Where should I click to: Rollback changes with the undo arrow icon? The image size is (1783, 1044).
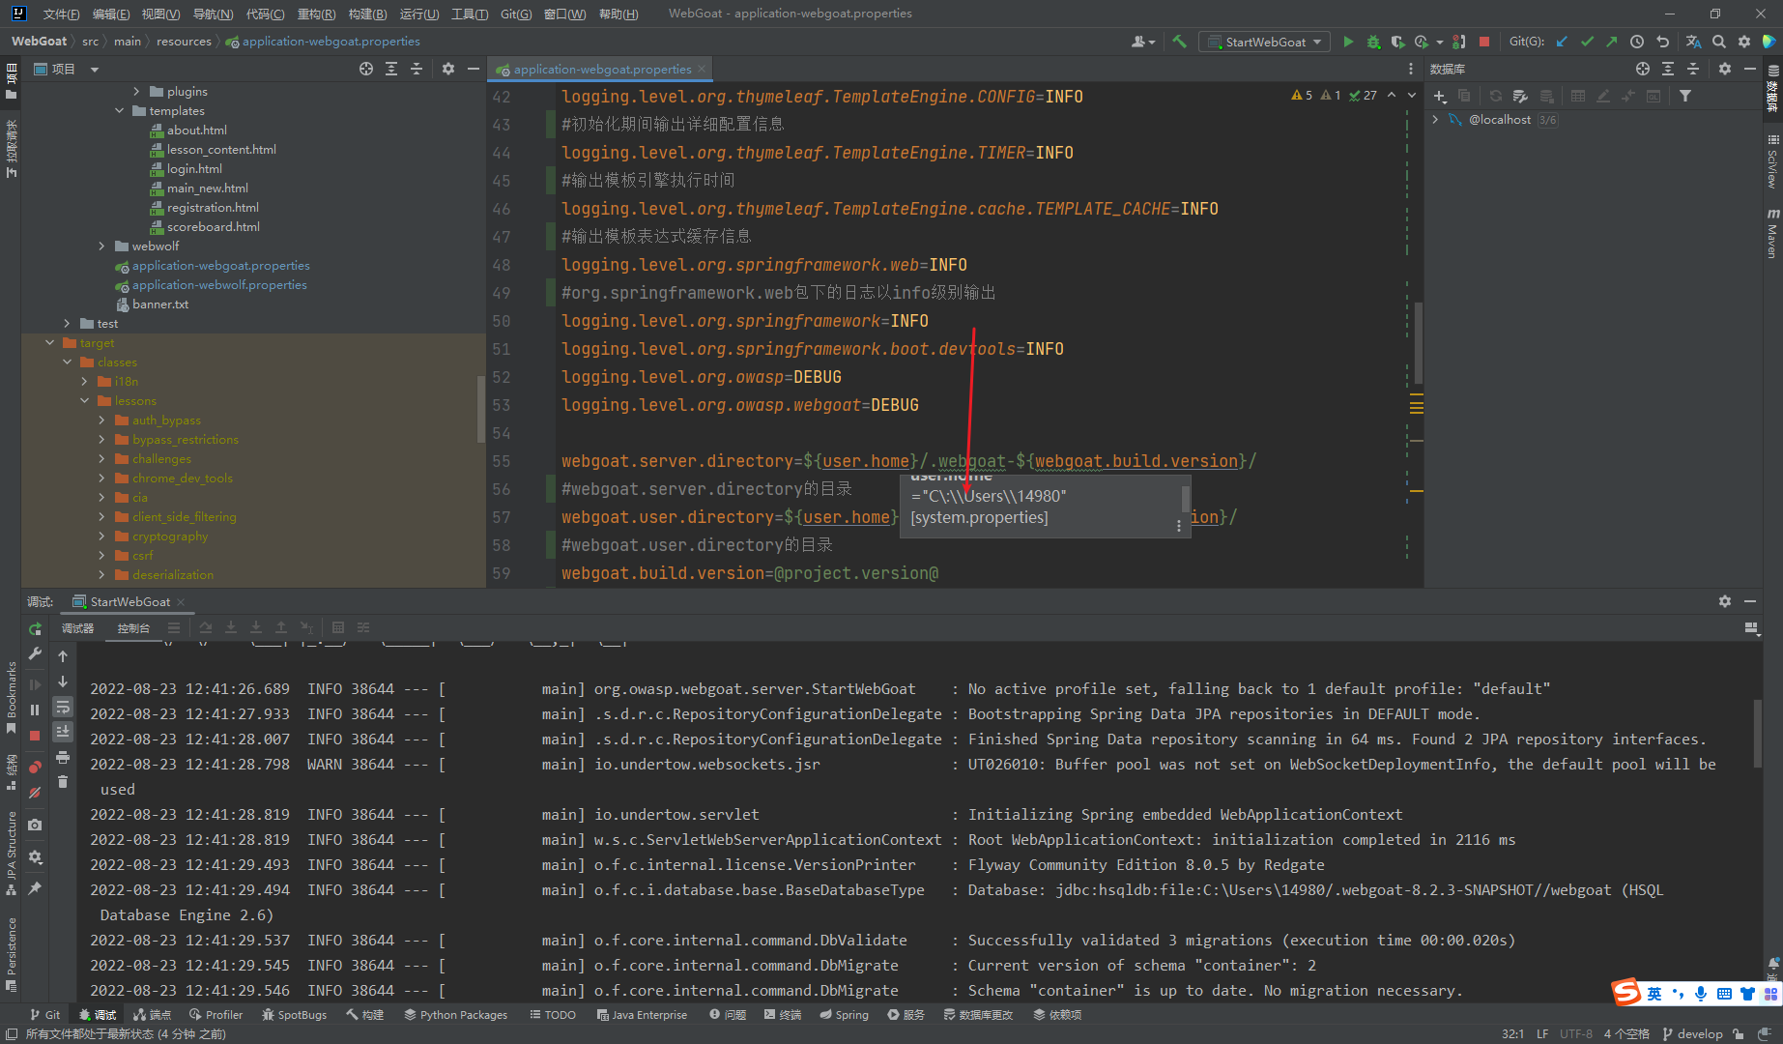[x=1662, y=42]
